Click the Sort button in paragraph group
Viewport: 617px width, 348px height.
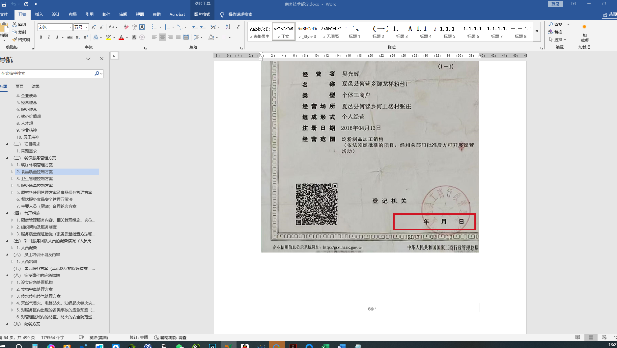point(228,27)
